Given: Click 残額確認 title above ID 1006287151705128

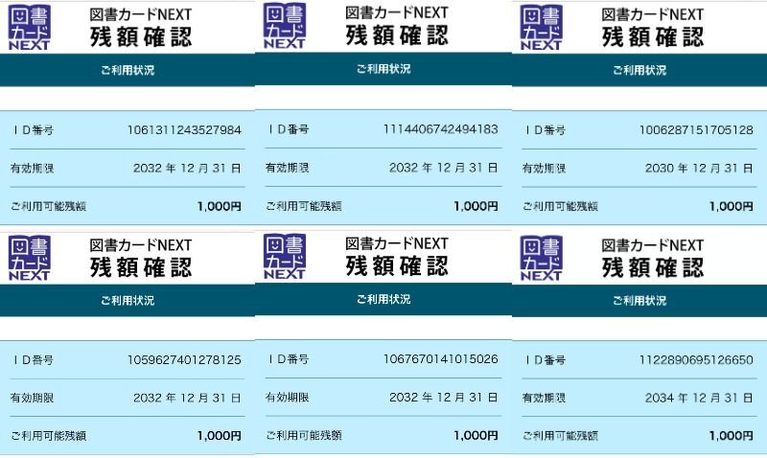Looking at the screenshot, I should (653, 37).
